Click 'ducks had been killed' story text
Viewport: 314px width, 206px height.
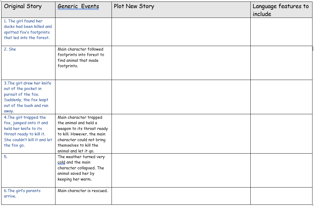point(28,27)
